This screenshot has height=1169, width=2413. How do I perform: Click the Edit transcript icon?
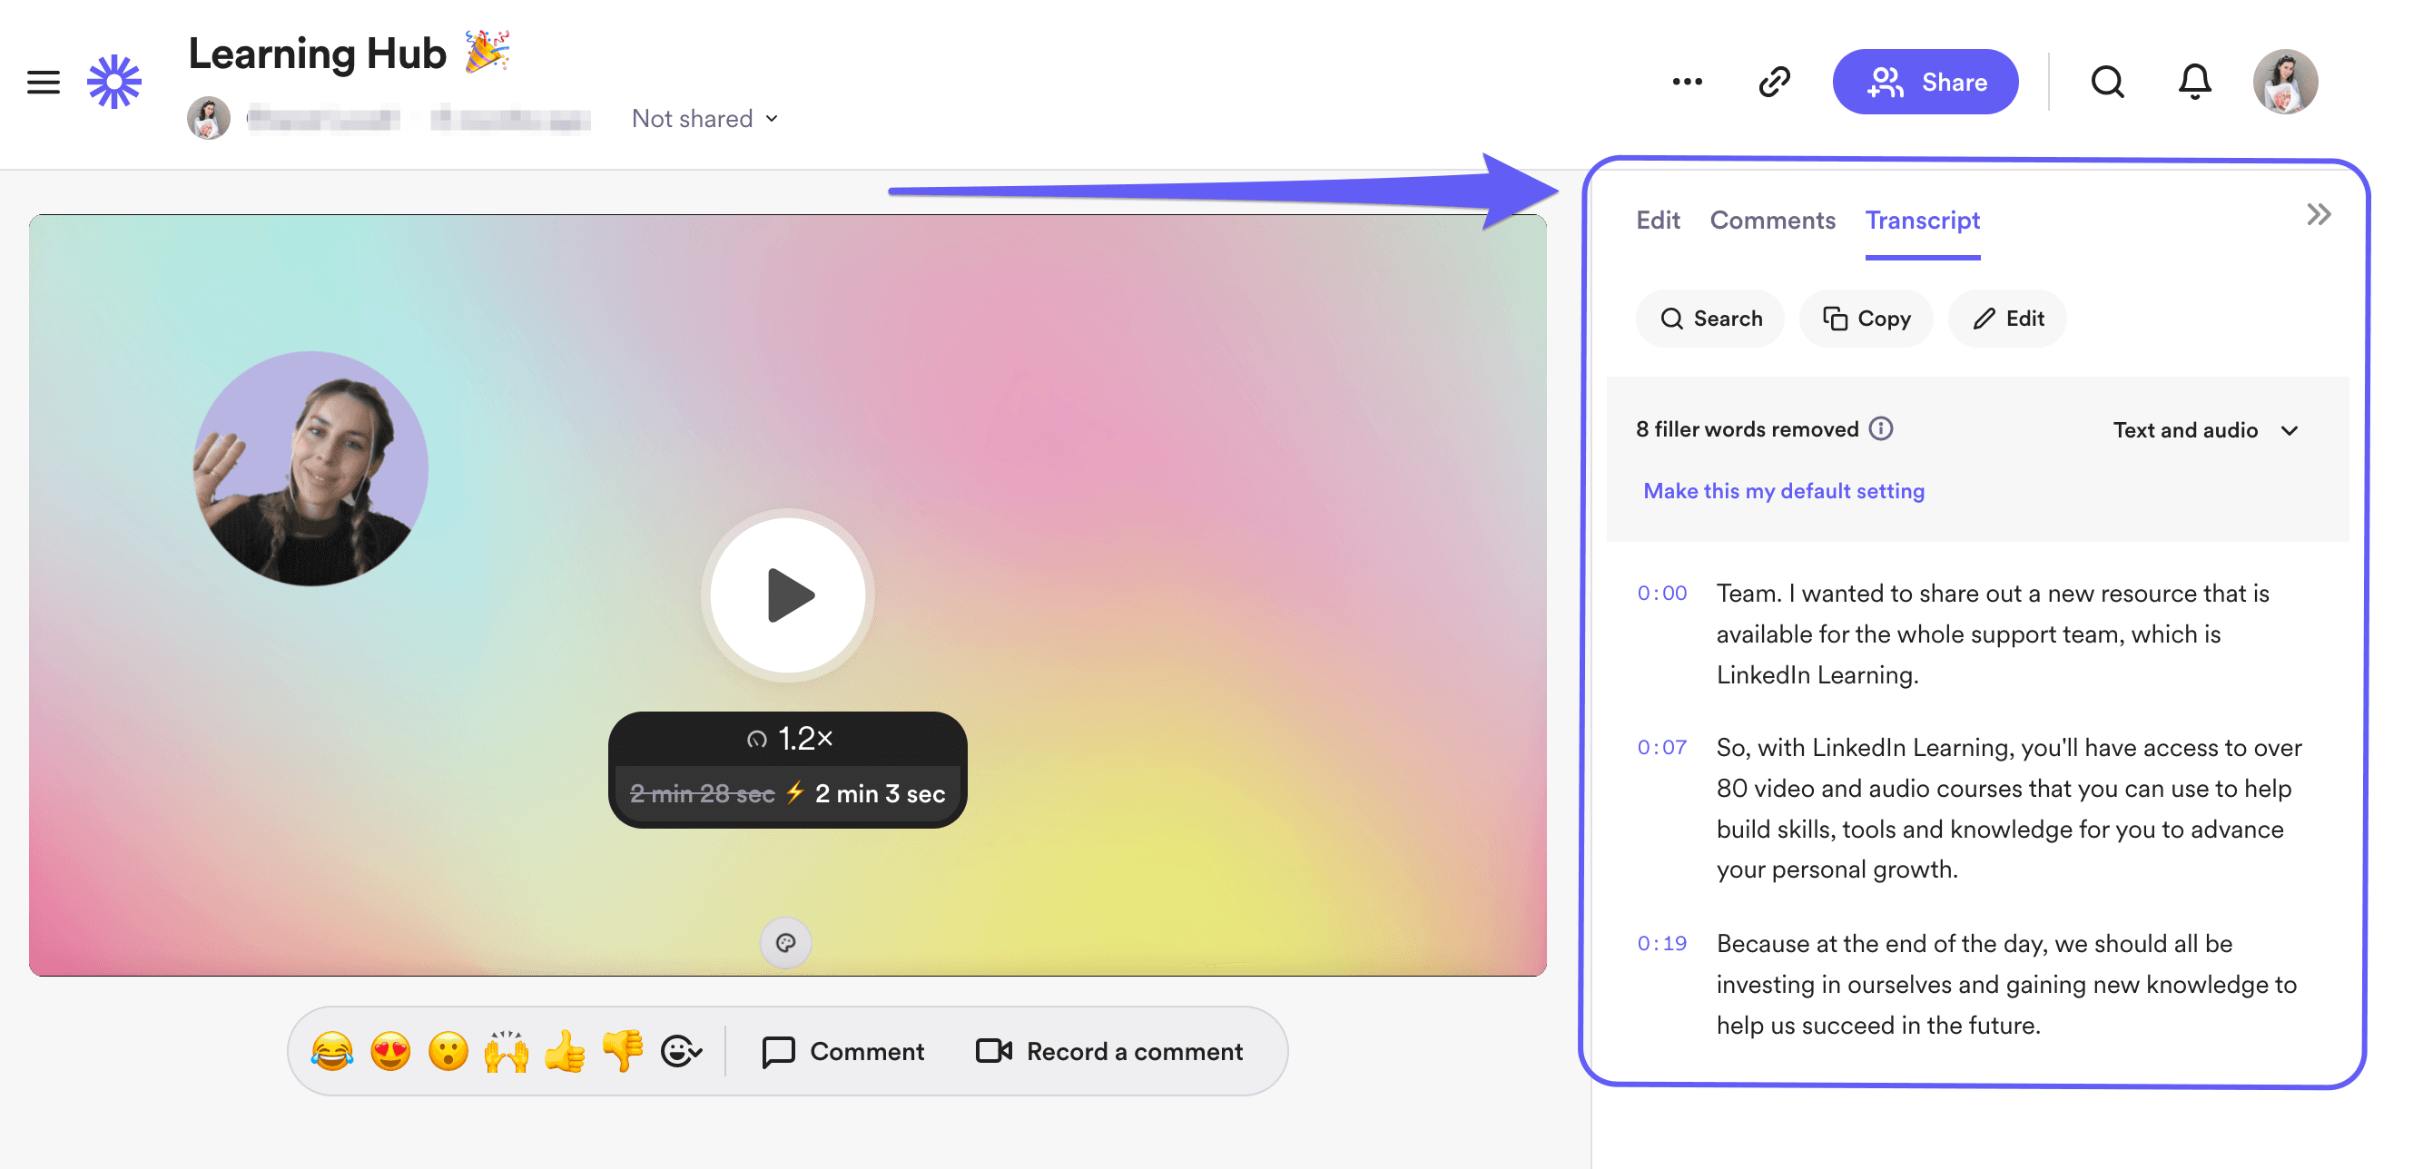pyautogui.click(x=2010, y=319)
